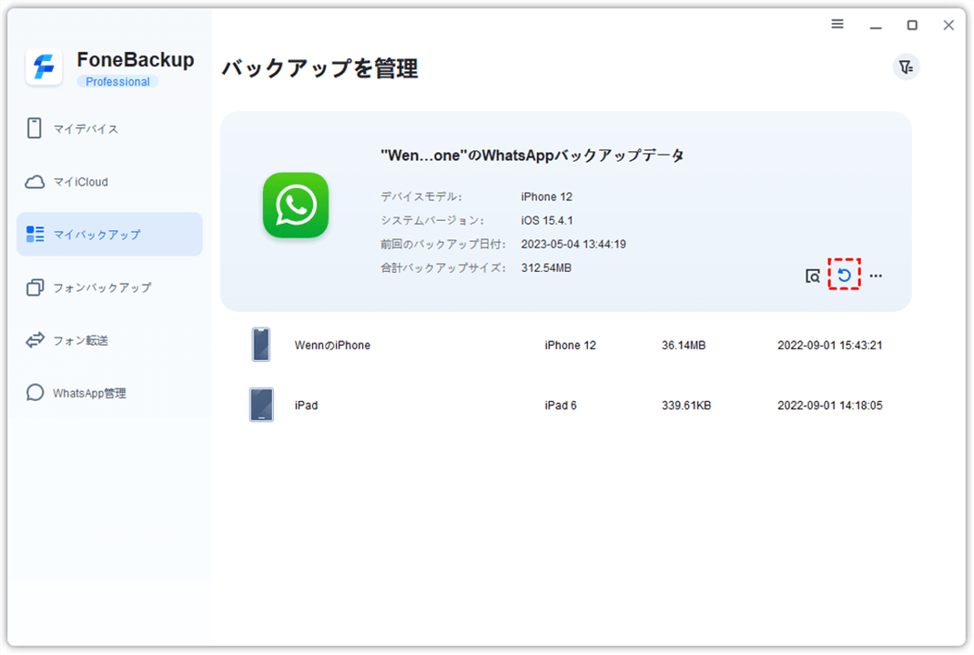Screen dimensions: 974x655
Task: Click the iPad 6 model text
Action: (x=561, y=406)
